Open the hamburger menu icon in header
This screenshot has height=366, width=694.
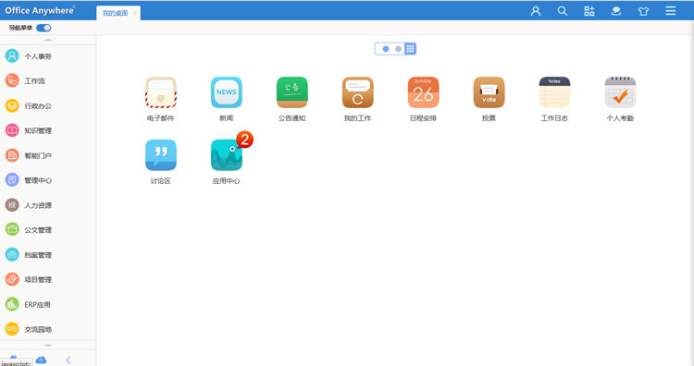[x=671, y=10]
